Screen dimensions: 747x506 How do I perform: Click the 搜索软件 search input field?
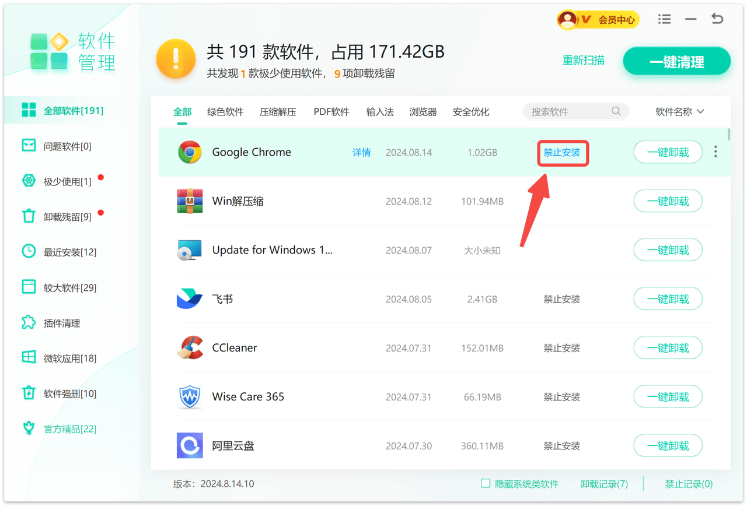[x=568, y=112]
